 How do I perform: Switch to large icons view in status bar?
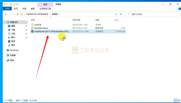click(179, 100)
